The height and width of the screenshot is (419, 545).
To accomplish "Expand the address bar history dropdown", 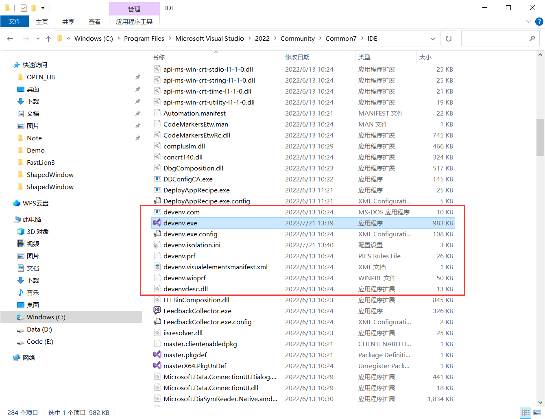I will pos(432,39).
